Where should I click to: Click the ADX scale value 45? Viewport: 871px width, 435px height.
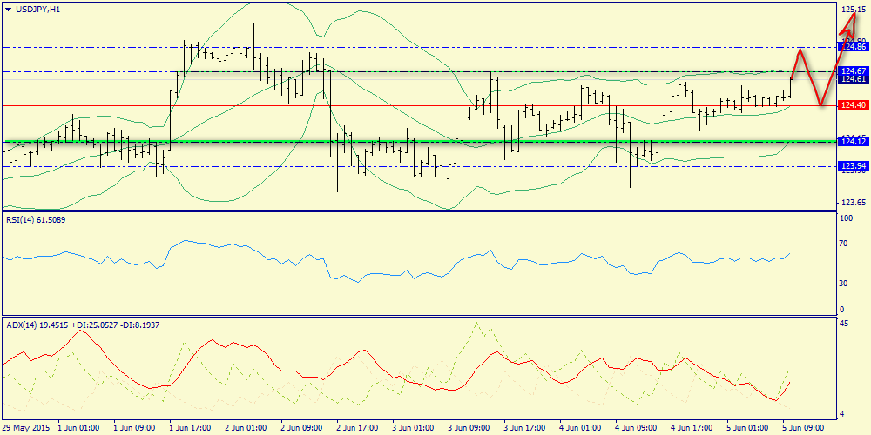(846, 323)
